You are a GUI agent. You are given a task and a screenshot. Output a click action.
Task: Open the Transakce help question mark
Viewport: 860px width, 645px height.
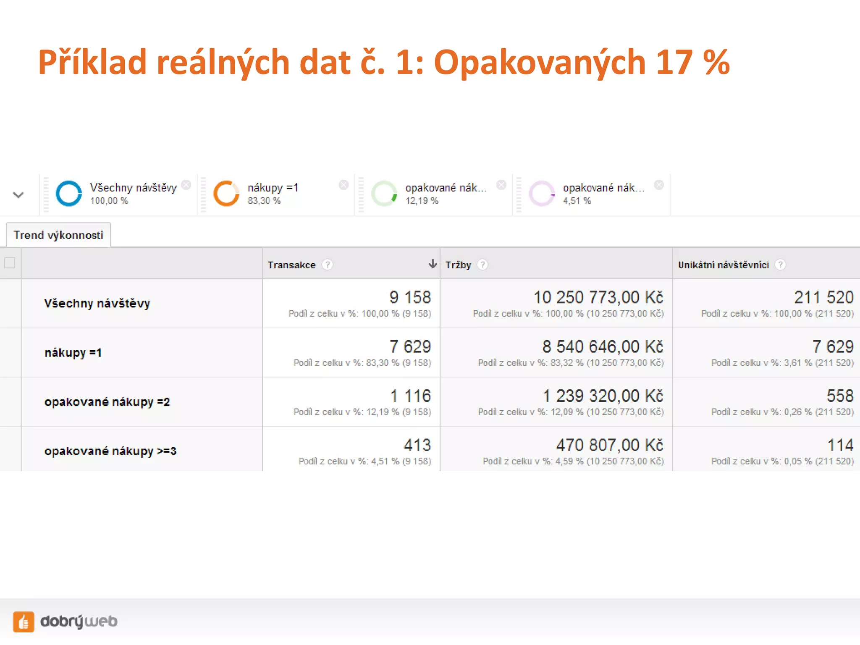click(x=327, y=265)
